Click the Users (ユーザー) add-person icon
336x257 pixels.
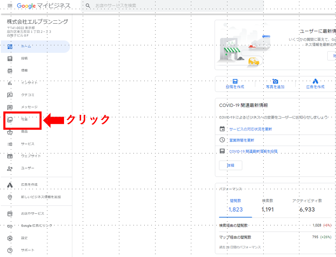(10, 168)
